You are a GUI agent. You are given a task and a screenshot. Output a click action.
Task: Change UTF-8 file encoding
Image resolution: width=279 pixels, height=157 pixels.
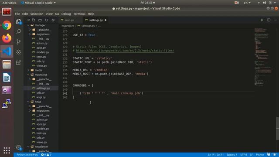(244, 155)
